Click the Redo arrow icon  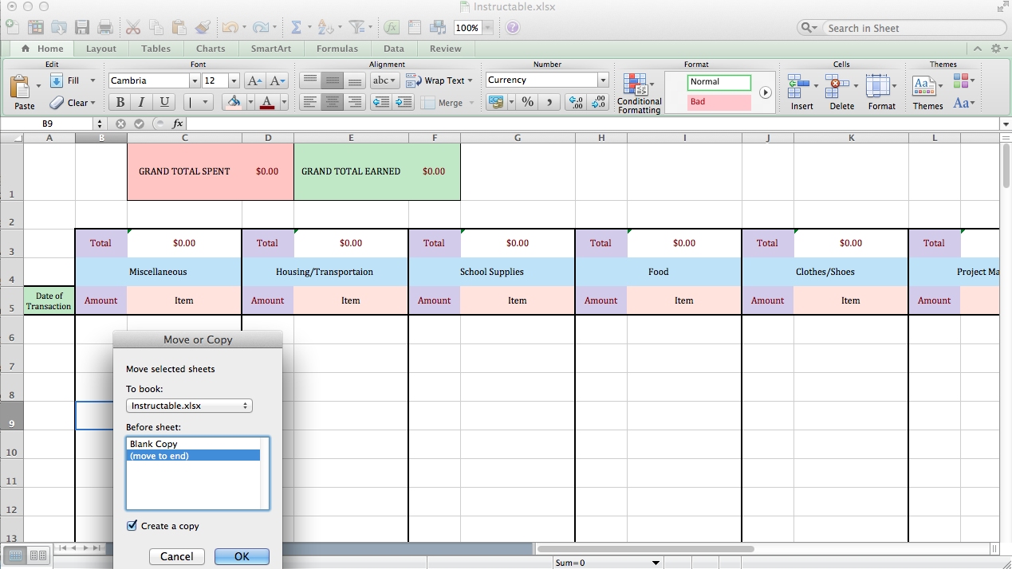coord(260,27)
